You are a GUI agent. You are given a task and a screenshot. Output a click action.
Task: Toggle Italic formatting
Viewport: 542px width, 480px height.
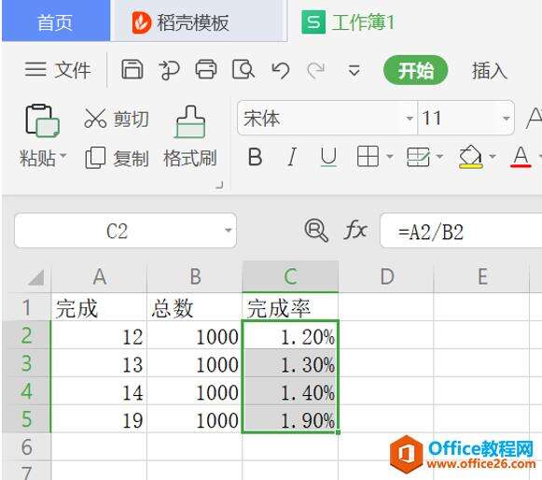click(292, 157)
